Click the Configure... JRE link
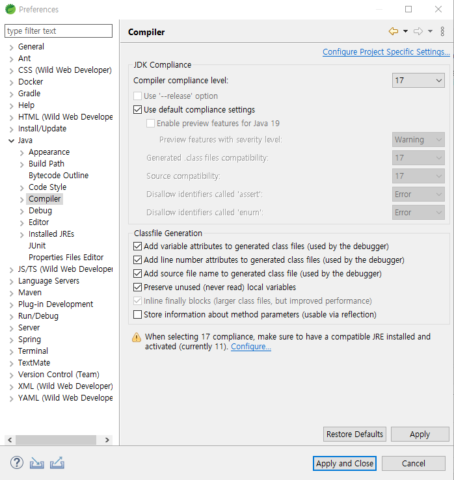454x480 pixels. coord(250,347)
